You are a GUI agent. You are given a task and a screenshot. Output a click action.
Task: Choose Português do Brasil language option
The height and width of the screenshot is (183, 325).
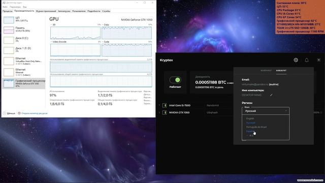tap(256, 127)
